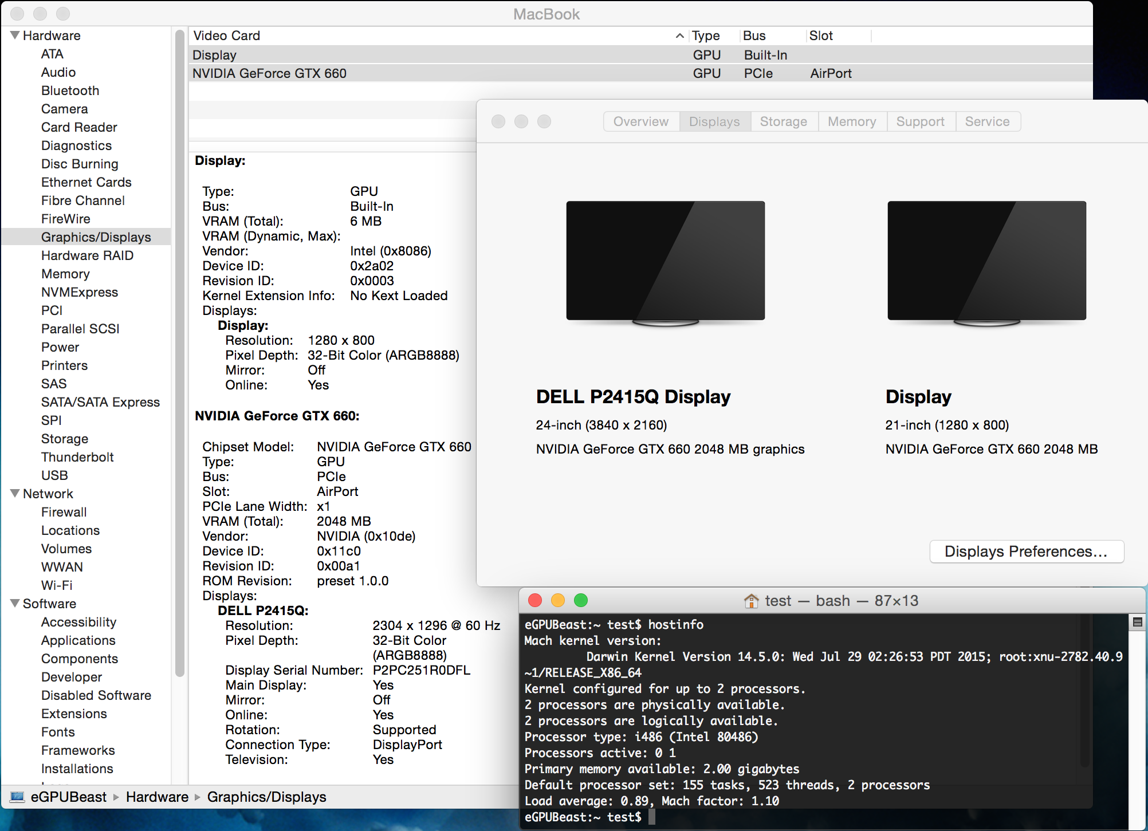
Task: Click the Type column header
Action: click(706, 36)
